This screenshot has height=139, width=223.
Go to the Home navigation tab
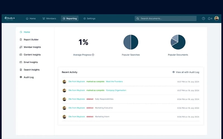click(x=31, y=19)
